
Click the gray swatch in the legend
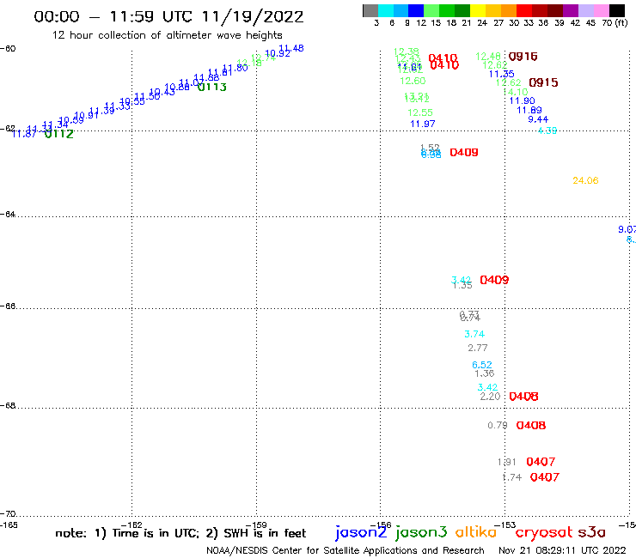(370, 10)
